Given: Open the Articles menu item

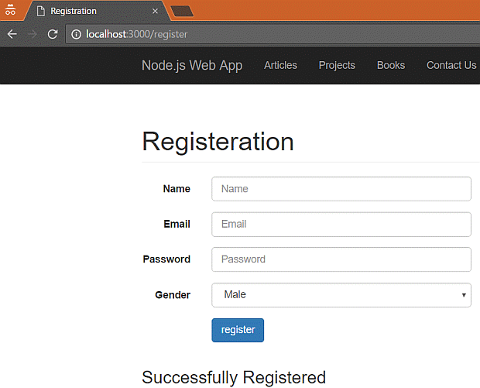Looking at the screenshot, I should click(280, 66).
